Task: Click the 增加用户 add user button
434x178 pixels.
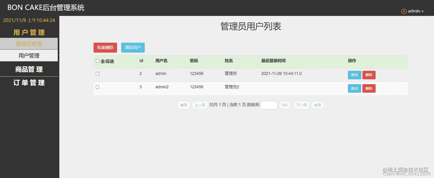Action: pyautogui.click(x=133, y=47)
